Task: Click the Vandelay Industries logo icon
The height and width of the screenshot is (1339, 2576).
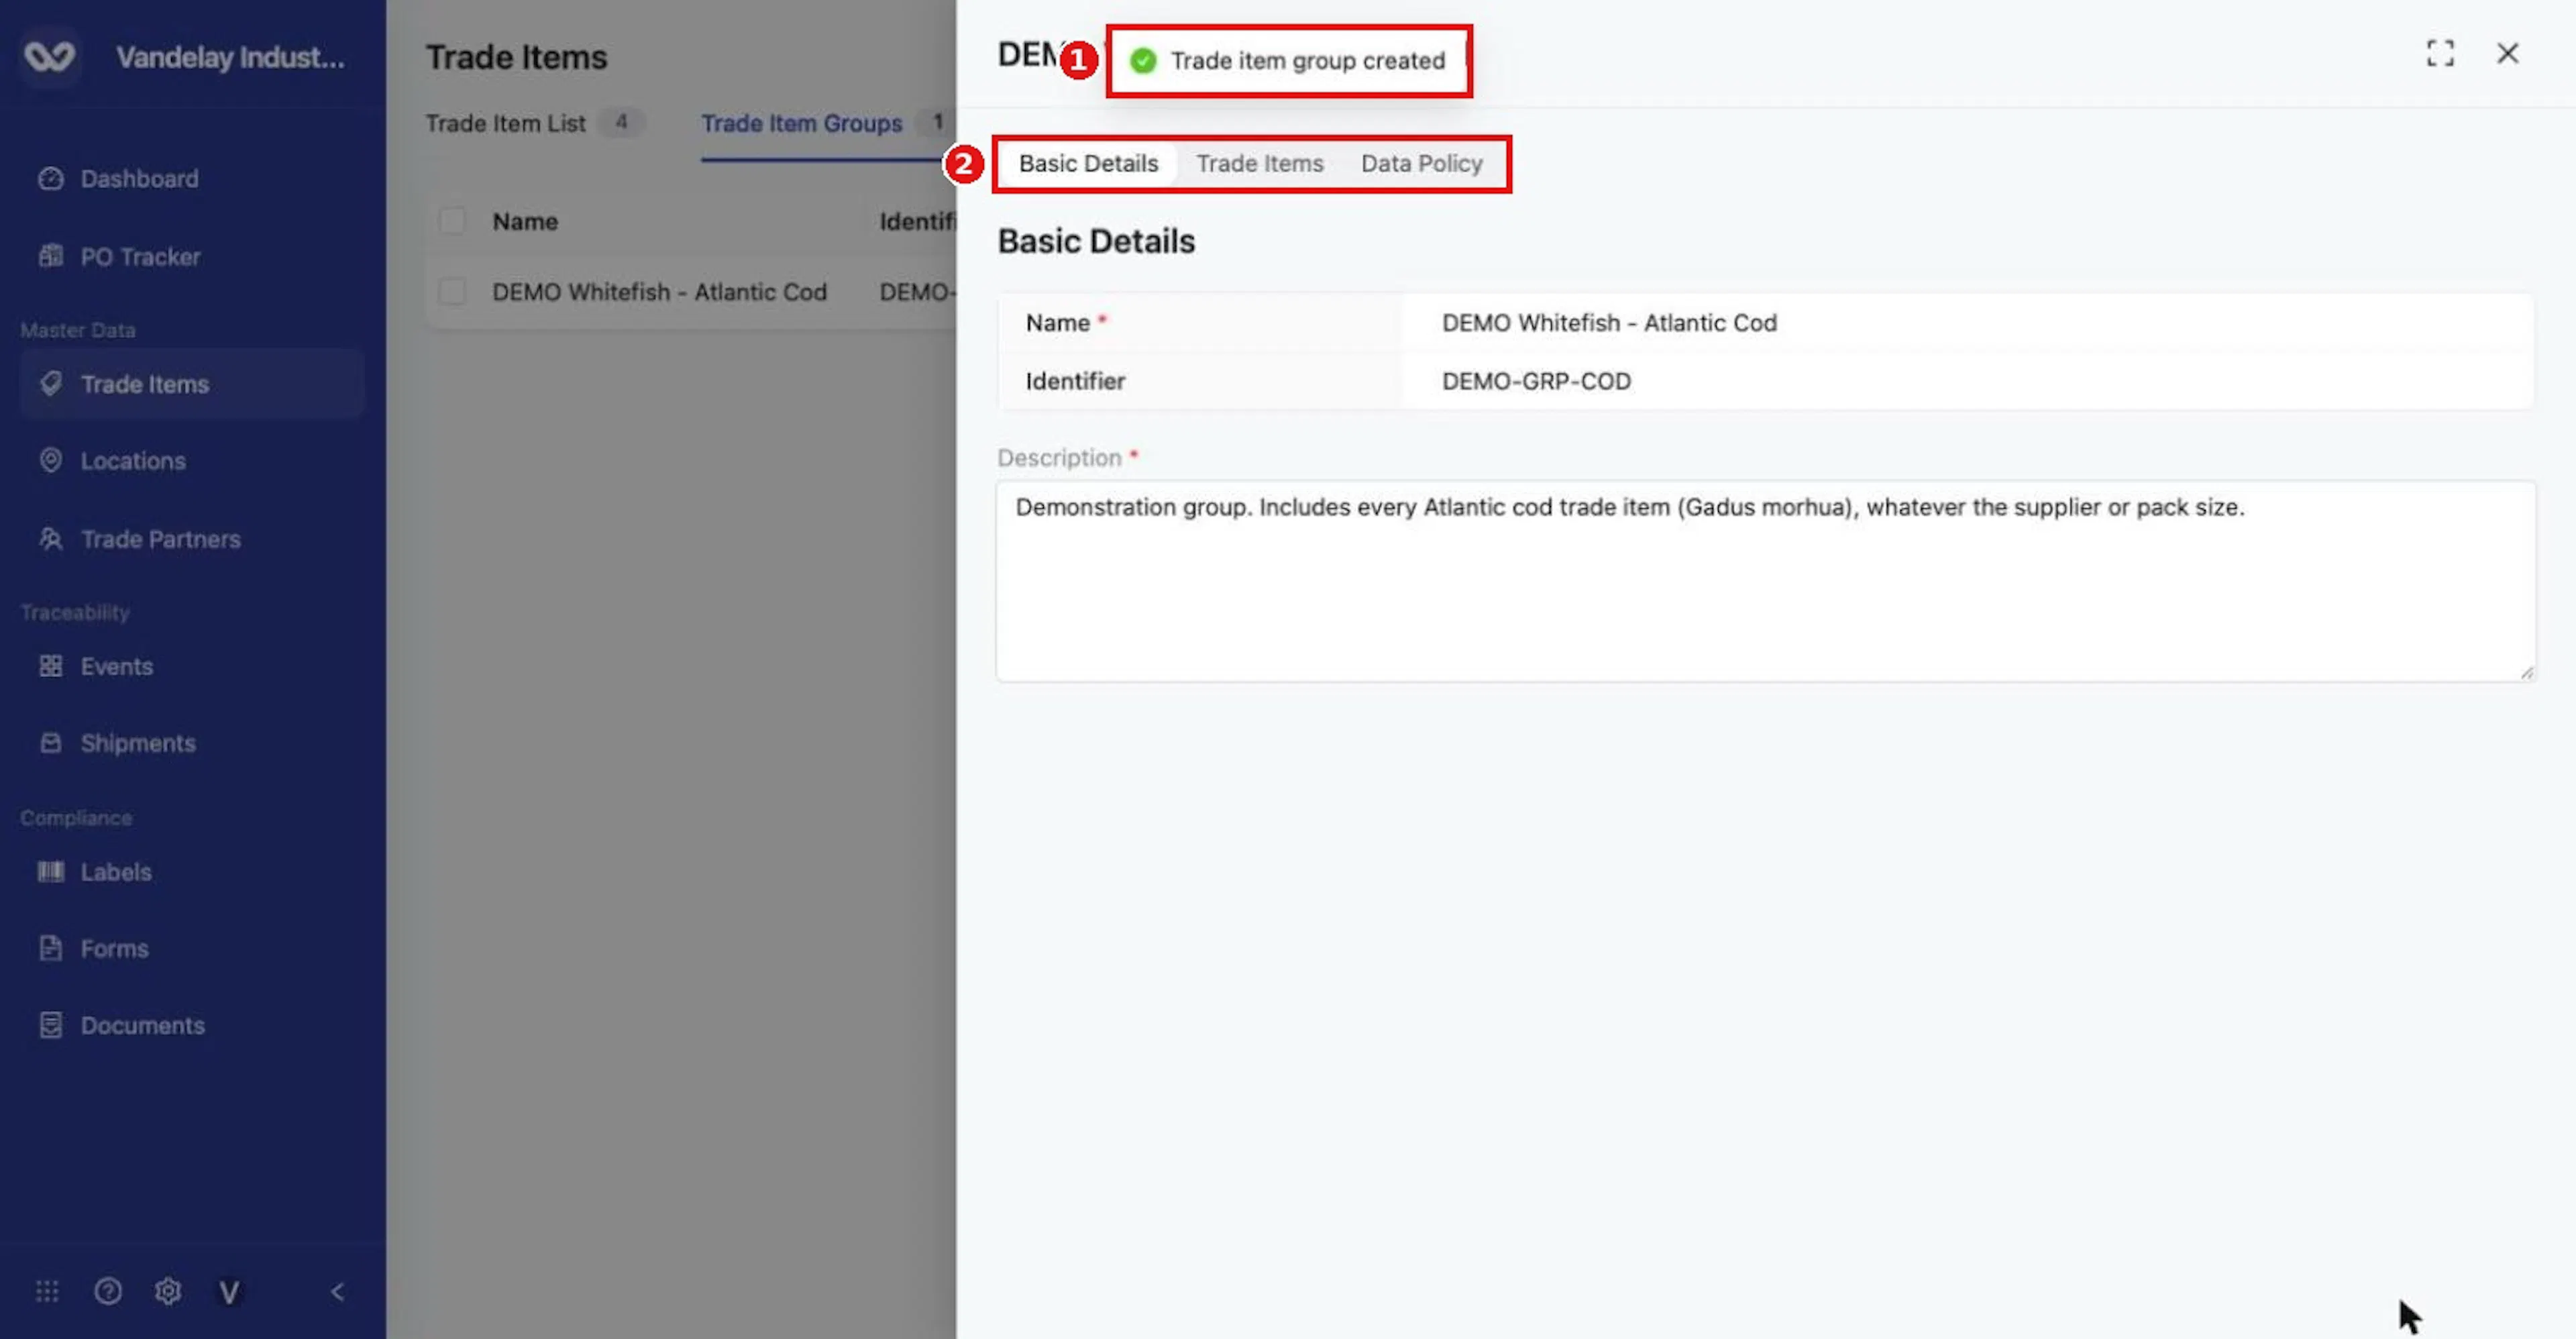Action: click(49, 56)
